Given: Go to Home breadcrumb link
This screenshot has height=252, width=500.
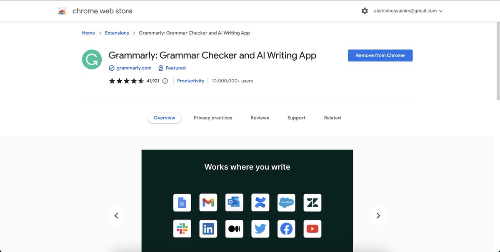Looking at the screenshot, I should (88, 33).
